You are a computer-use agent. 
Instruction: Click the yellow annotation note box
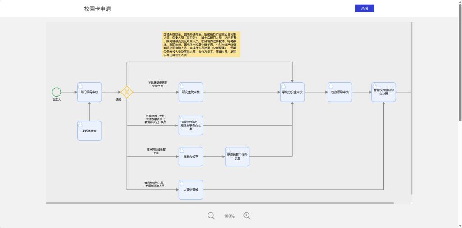click(202, 44)
